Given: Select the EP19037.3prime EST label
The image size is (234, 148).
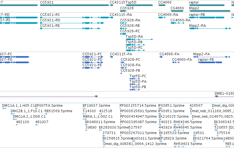Looking at the screenshot, I should click(x=97, y=106).
